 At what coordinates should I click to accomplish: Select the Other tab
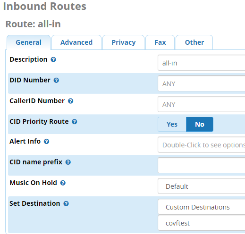194,42
